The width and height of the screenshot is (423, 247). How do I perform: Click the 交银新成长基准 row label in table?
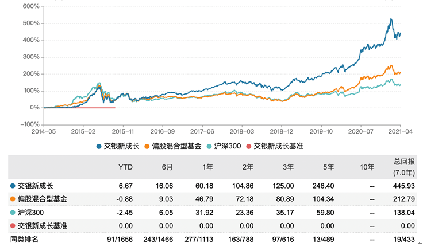pyautogui.click(x=43, y=226)
